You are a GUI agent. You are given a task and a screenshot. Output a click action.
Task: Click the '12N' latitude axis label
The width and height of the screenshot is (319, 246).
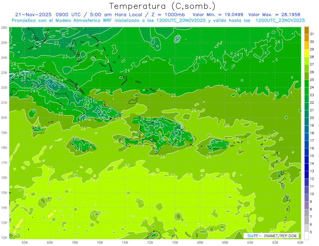point(4,238)
